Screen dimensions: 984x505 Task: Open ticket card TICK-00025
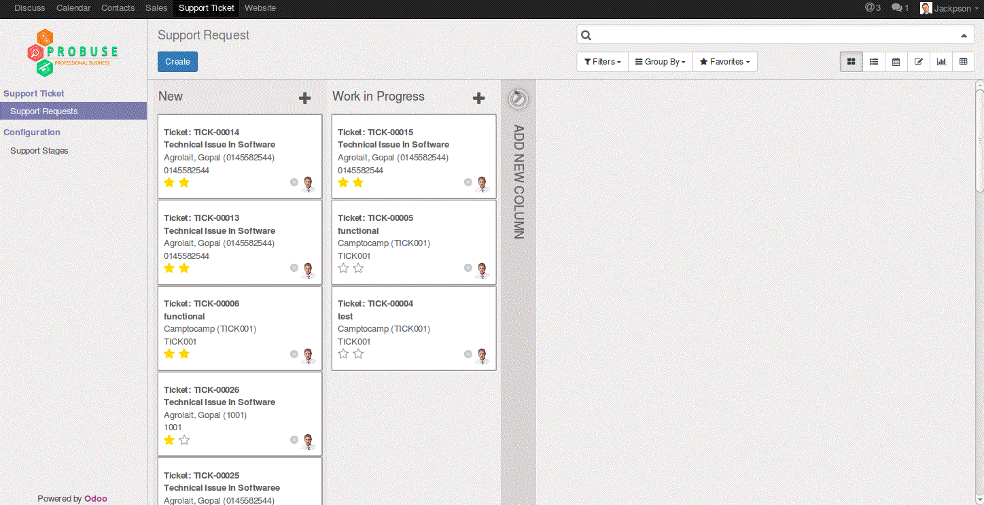[240, 481]
